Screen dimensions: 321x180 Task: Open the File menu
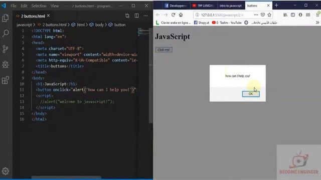[x=14, y=6]
